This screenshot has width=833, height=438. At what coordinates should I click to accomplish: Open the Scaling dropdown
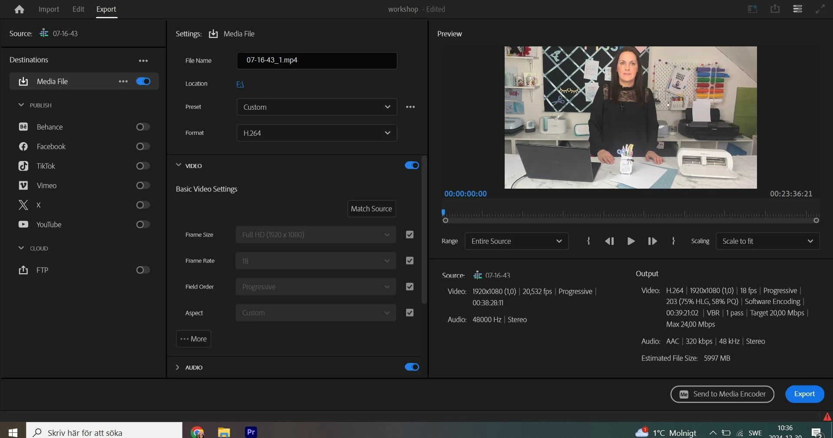click(x=768, y=241)
